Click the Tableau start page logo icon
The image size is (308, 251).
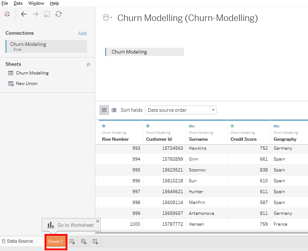[7, 14]
